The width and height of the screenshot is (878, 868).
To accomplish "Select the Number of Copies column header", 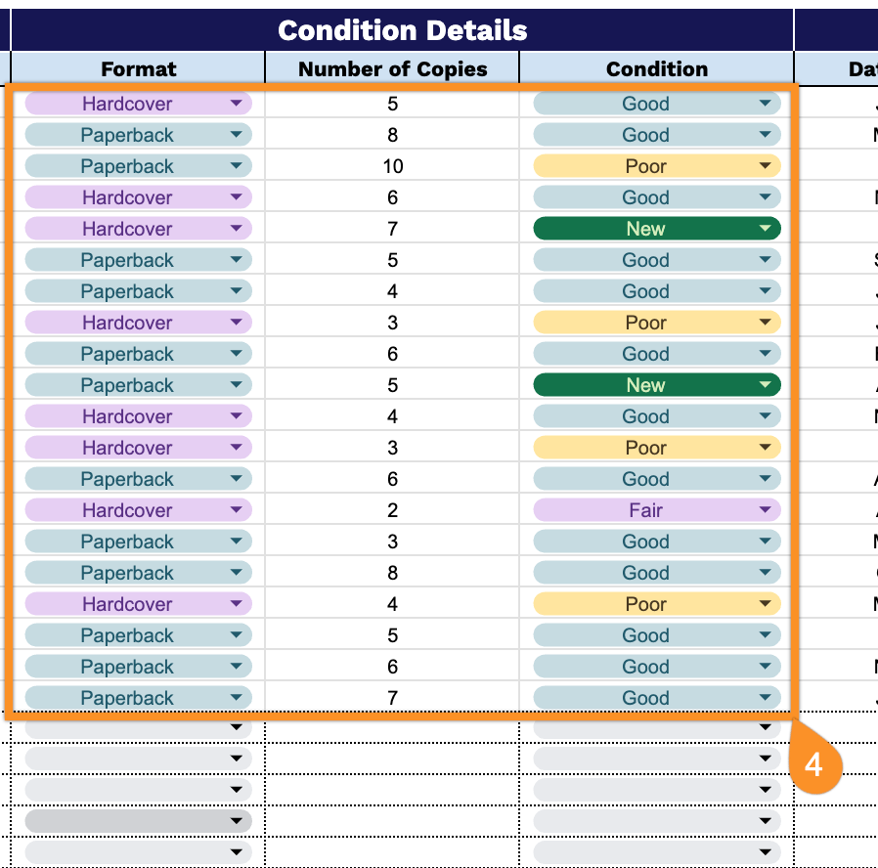I will (x=392, y=68).
